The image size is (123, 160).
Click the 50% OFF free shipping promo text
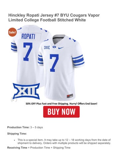click(x=61, y=104)
